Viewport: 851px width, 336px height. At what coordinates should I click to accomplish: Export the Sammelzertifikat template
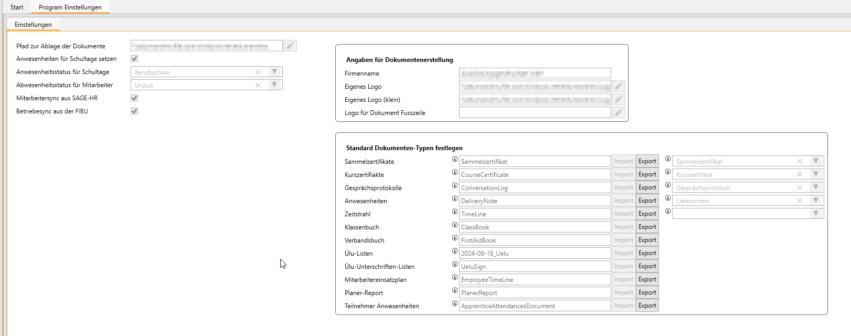click(x=647, y=161)
